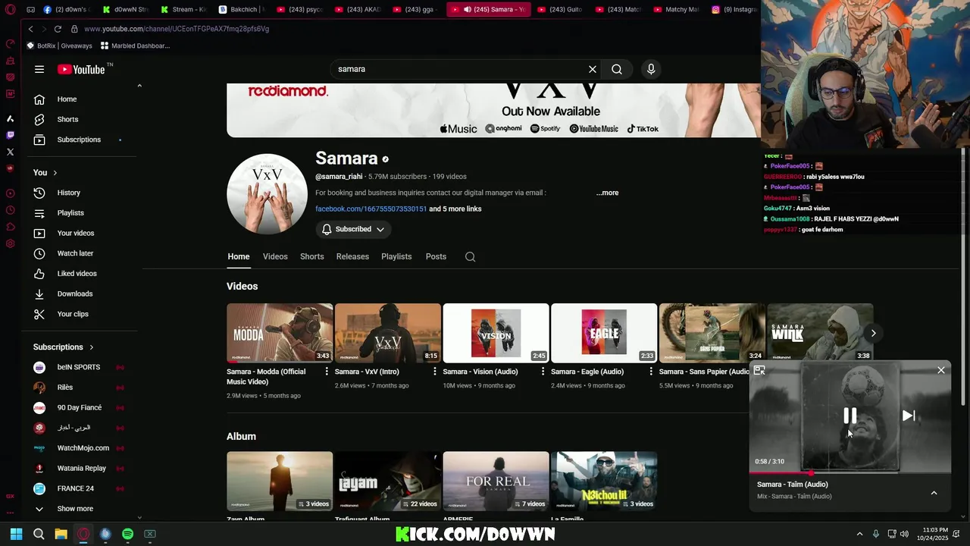The height and width of the screenshot is (546, 970).
Task: Play the Samara - Modda video thumbnail
Action: [x=280, y=333]
